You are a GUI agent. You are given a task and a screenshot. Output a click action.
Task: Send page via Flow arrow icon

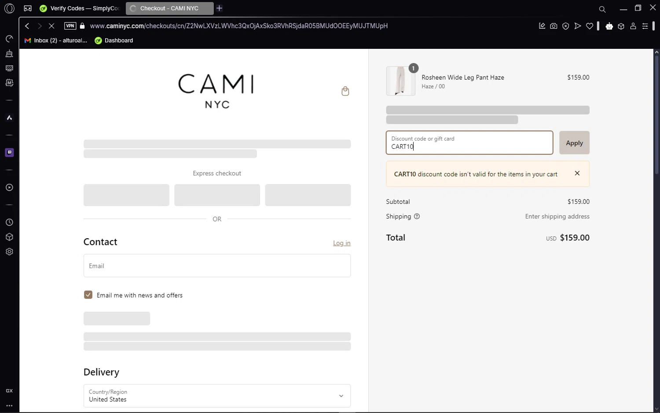tap(578, 26)
